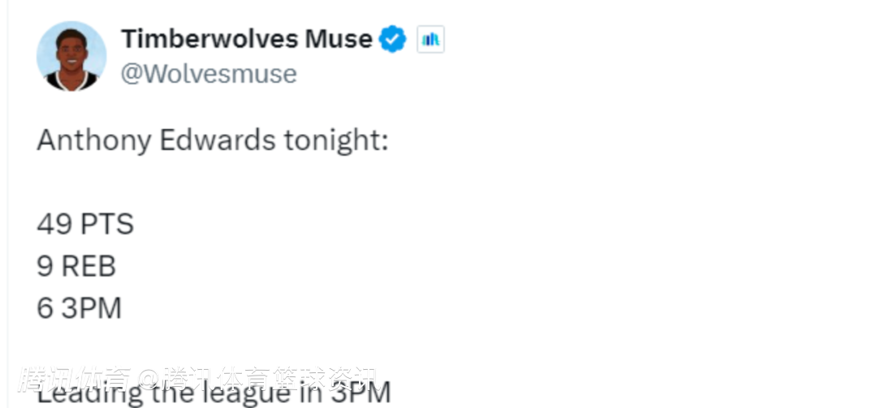The height and width of the screenshot is (408, 877).
Task: Click the verified blue checkmark badge
Action: click(x=394, y=38)
